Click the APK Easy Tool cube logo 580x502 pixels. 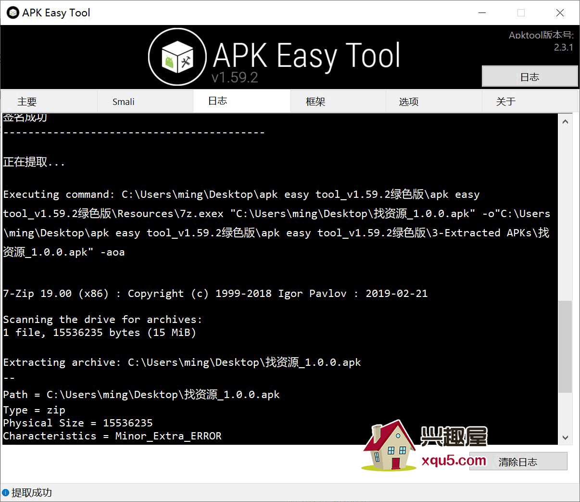point(177,57)
